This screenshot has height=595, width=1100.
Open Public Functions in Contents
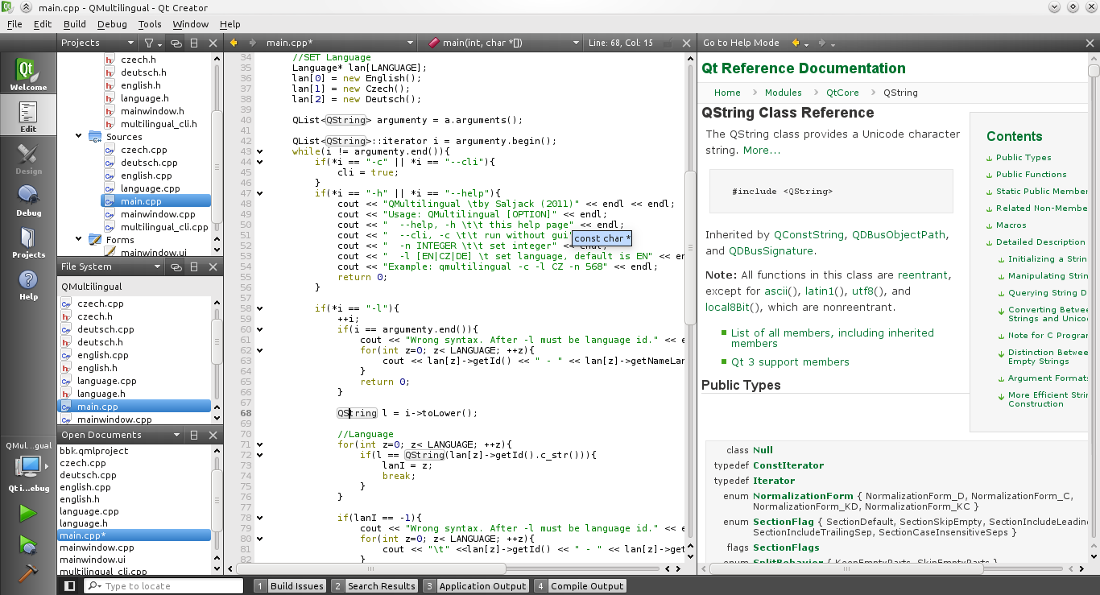(1031, 175)
